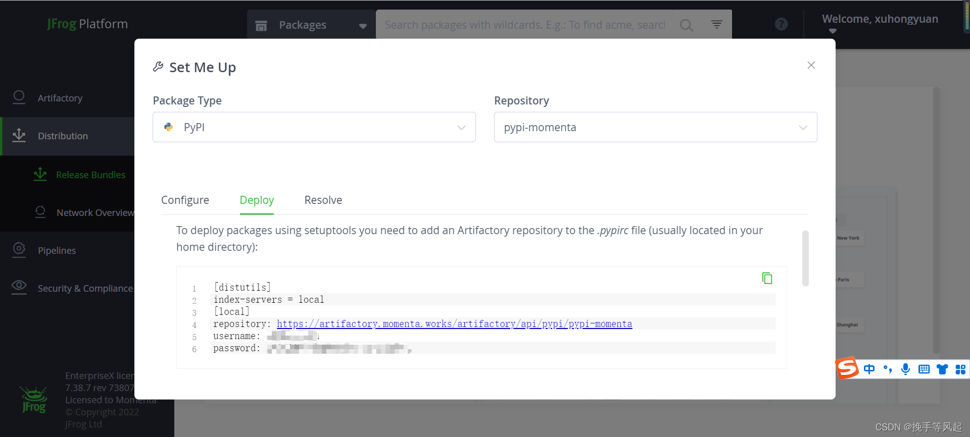Image resolution: width=970 pixels, height=437 pixels.
Task: Click the Sogou input method S icon
Action: 847,368
